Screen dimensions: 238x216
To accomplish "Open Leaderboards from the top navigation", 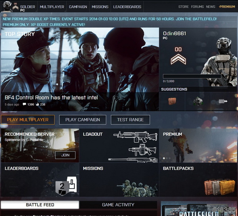I will click(x=127, y=7).
